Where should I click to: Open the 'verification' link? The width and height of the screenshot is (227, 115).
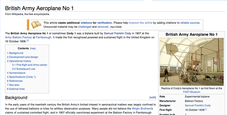(x=105, y=23)
